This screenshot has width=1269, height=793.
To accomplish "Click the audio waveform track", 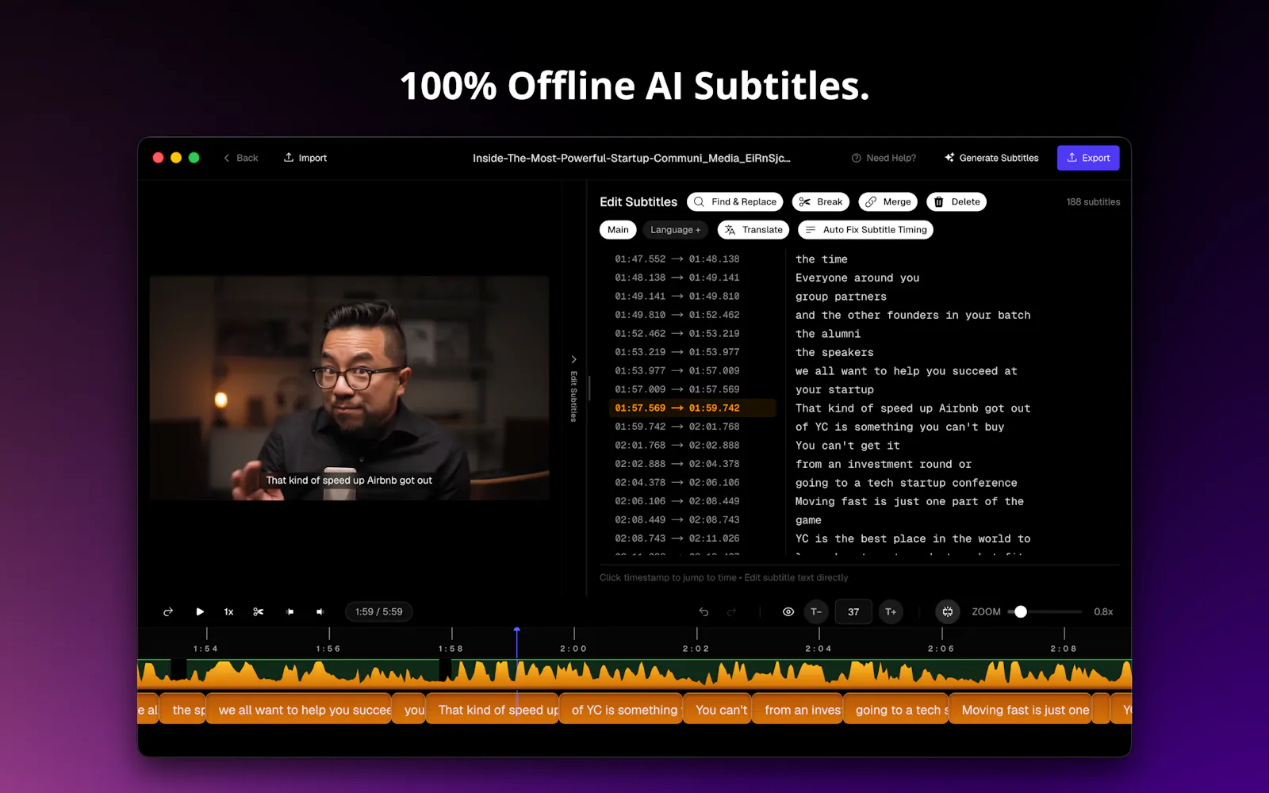I will [x=634, y=673].
